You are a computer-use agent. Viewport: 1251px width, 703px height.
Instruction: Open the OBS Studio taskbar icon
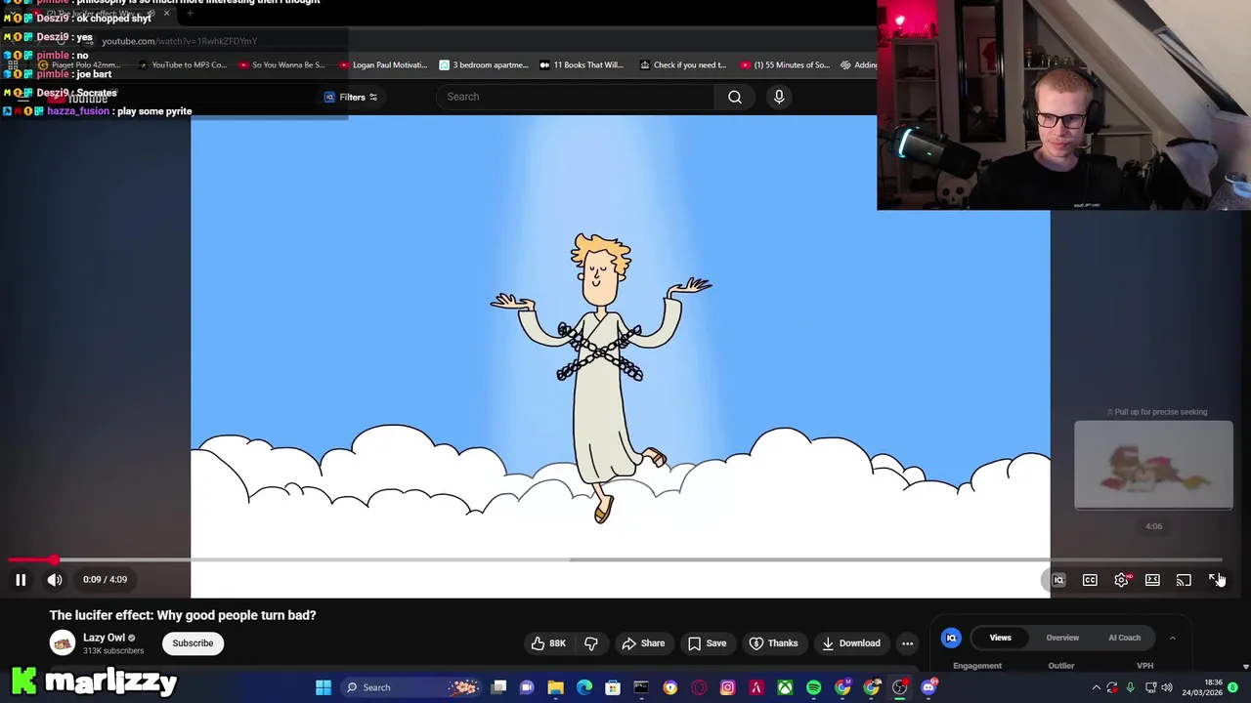899,687
